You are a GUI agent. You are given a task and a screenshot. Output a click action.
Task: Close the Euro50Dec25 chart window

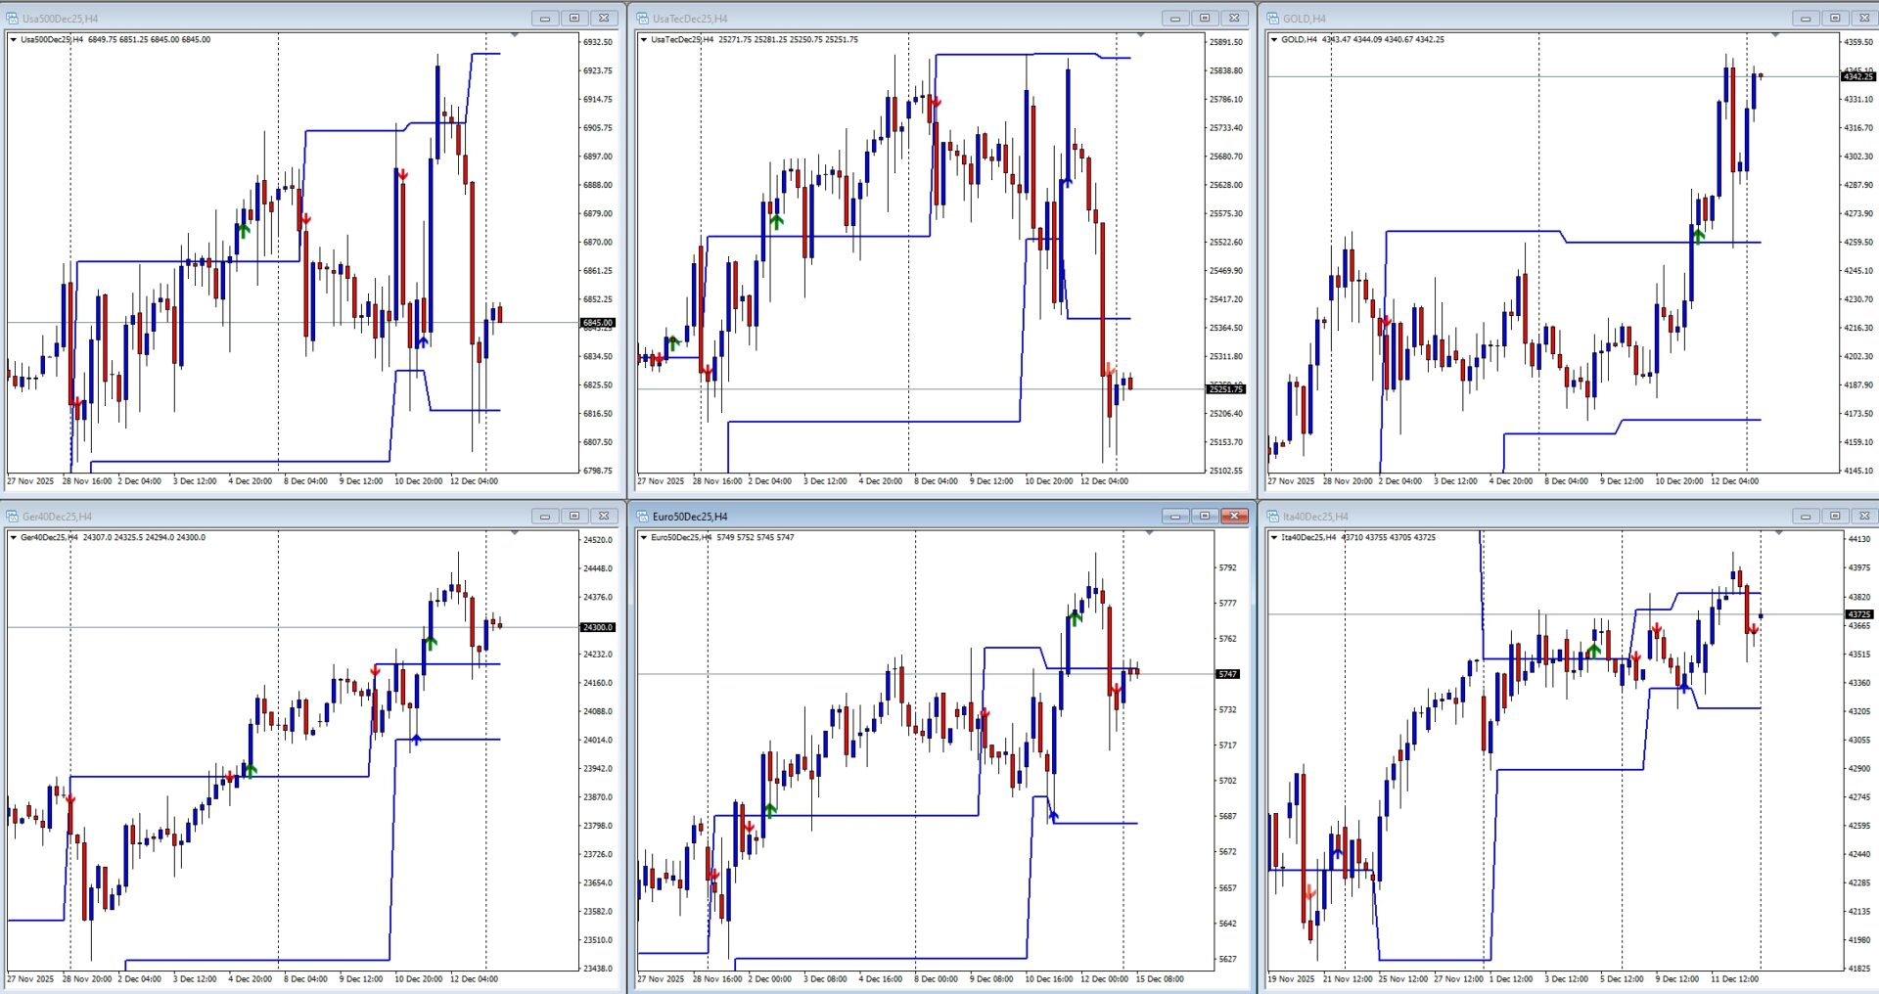[x=1235, y=516]
